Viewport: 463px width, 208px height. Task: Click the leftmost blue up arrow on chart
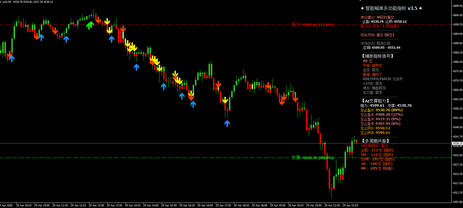point(12,59)
